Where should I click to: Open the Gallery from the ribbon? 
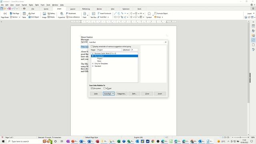pyautogui.click(x=51, y=13)
